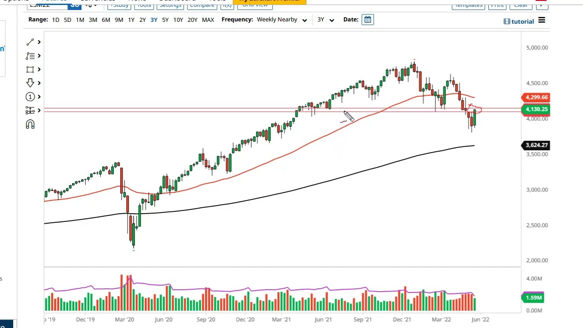Click the 4.00M volume axis value
This screenshot has height=328, width=583.
click(534, 278)
